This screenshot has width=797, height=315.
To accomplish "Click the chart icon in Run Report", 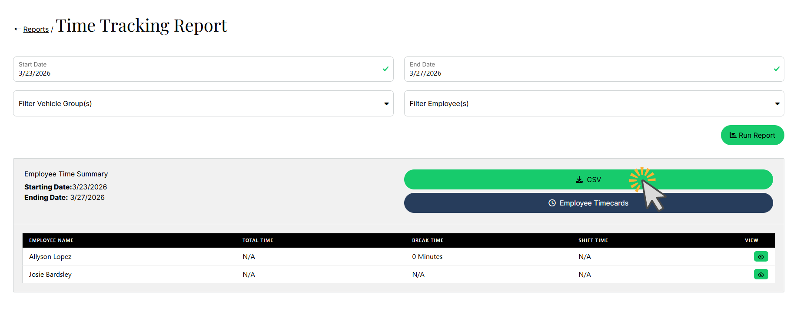I will [x=733, y=135].
